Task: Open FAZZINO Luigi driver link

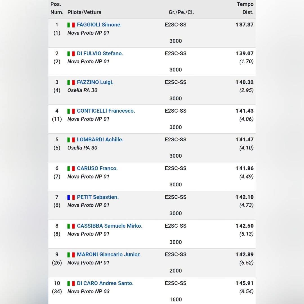Action: tap(95, 82)
